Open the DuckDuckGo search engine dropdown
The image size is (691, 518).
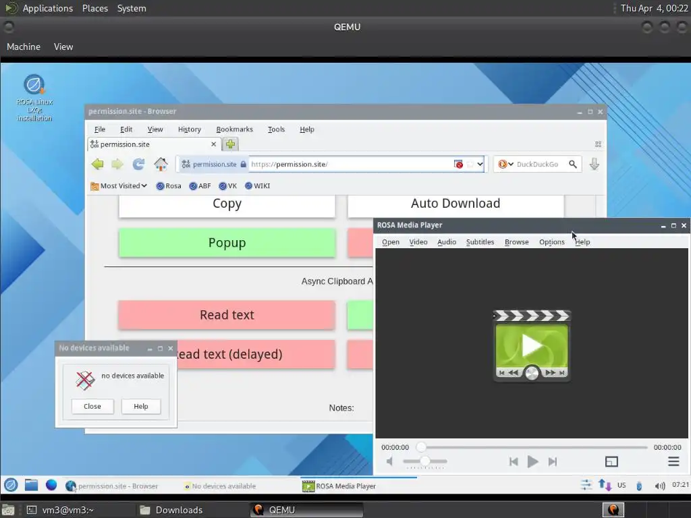[505, 165]
